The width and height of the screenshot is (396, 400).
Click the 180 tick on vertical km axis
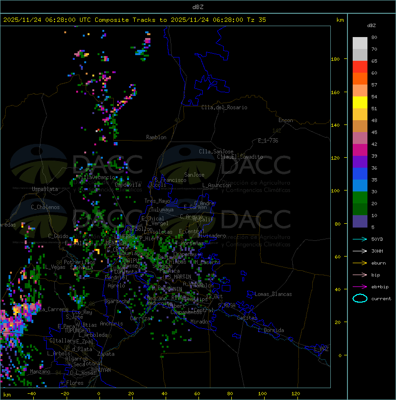(x=335, y=59)
